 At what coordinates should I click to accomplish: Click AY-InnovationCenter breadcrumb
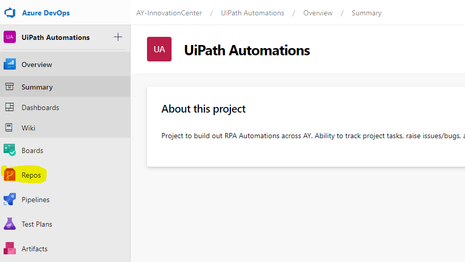169,13
